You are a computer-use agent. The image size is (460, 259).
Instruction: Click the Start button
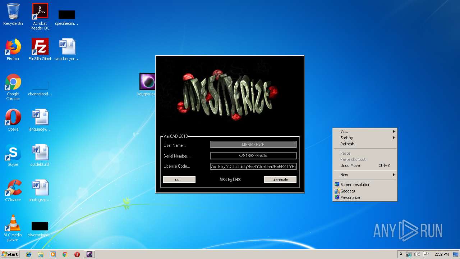(10, 254)
